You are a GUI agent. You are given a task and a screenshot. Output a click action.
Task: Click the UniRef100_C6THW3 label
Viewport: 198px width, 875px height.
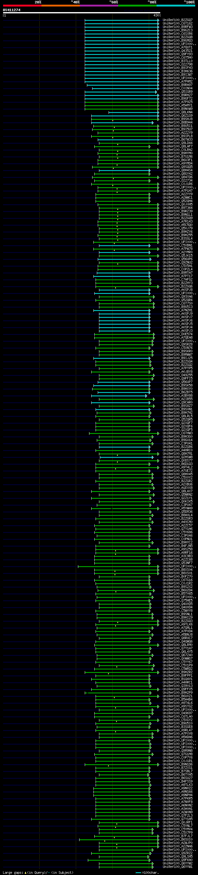178,433
